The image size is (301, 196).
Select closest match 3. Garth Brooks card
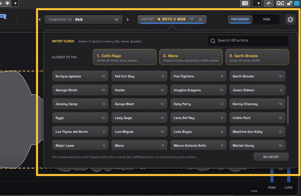tap(257, 57)
